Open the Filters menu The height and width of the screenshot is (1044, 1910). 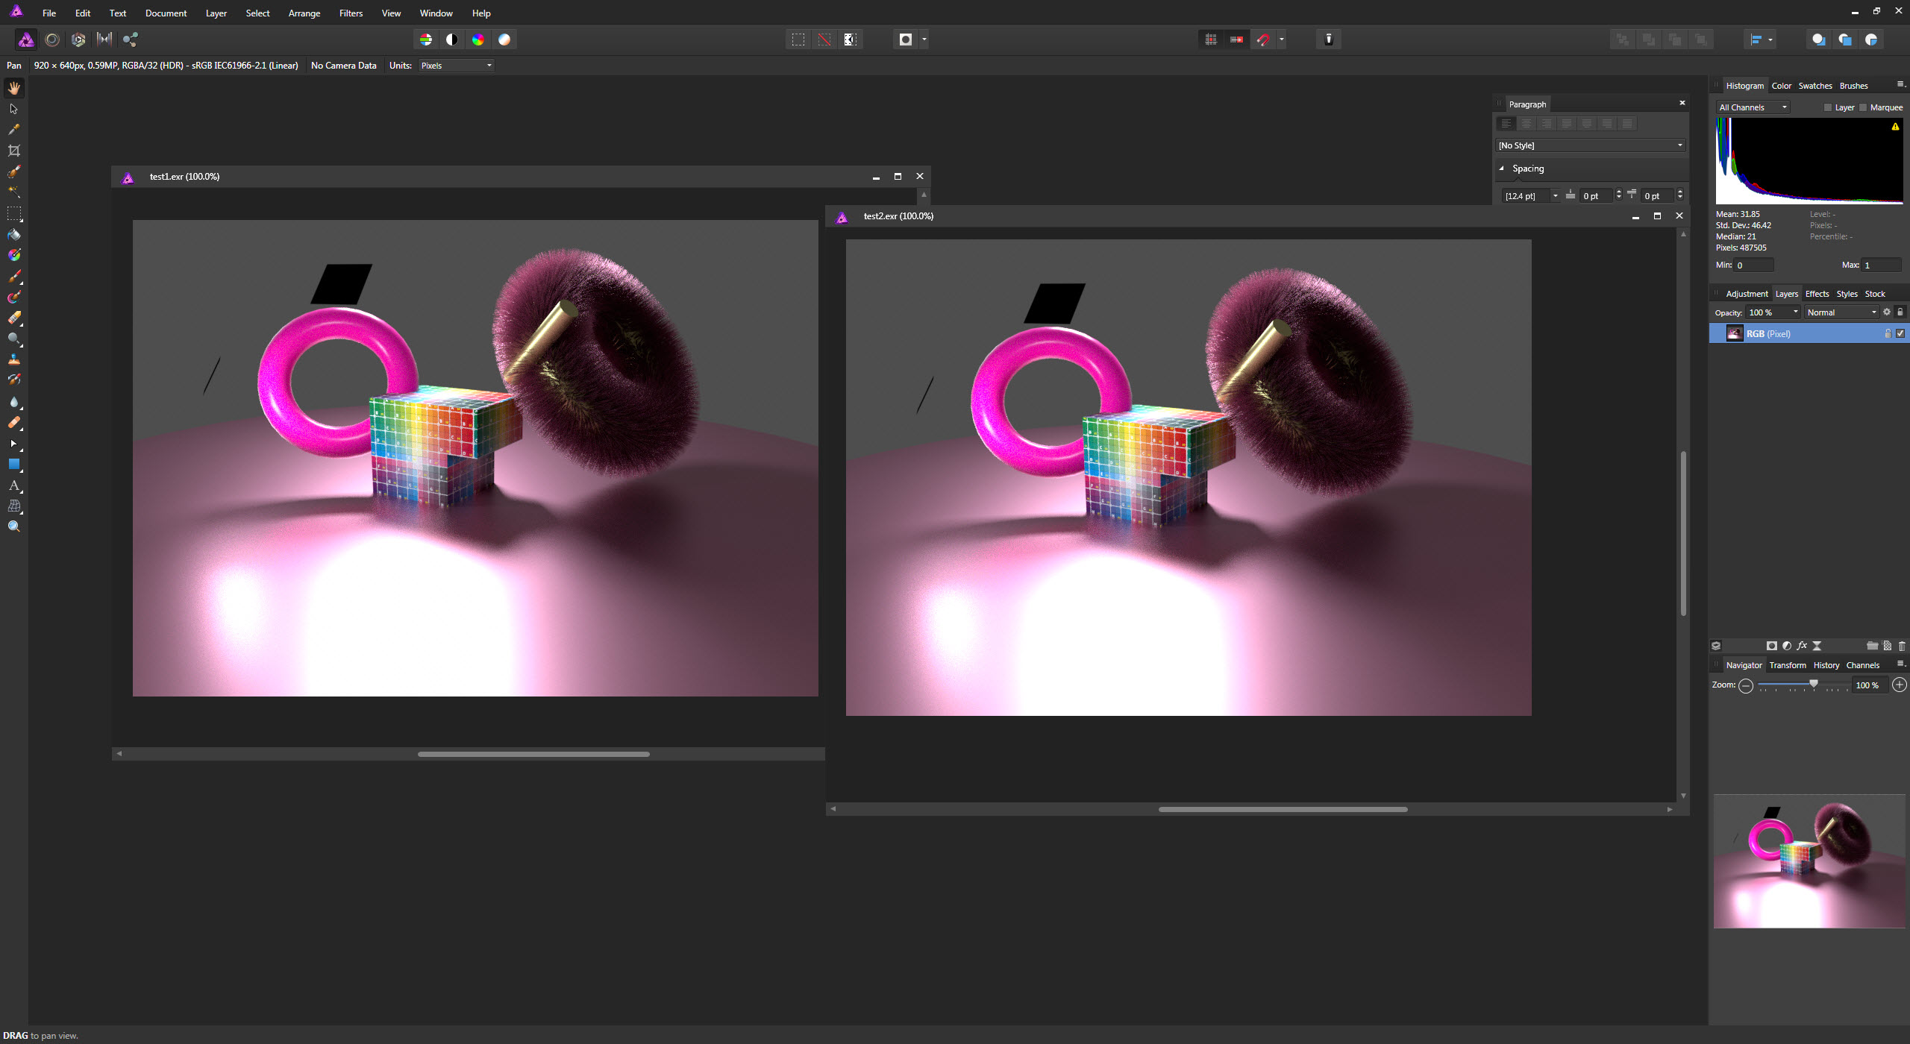pos(351,13)
